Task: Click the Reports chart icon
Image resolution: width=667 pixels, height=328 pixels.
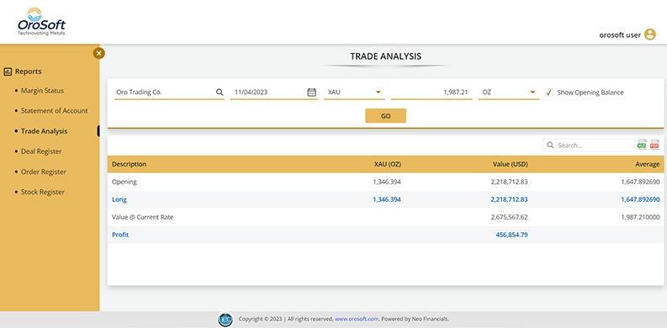Action: click(8, 71)
